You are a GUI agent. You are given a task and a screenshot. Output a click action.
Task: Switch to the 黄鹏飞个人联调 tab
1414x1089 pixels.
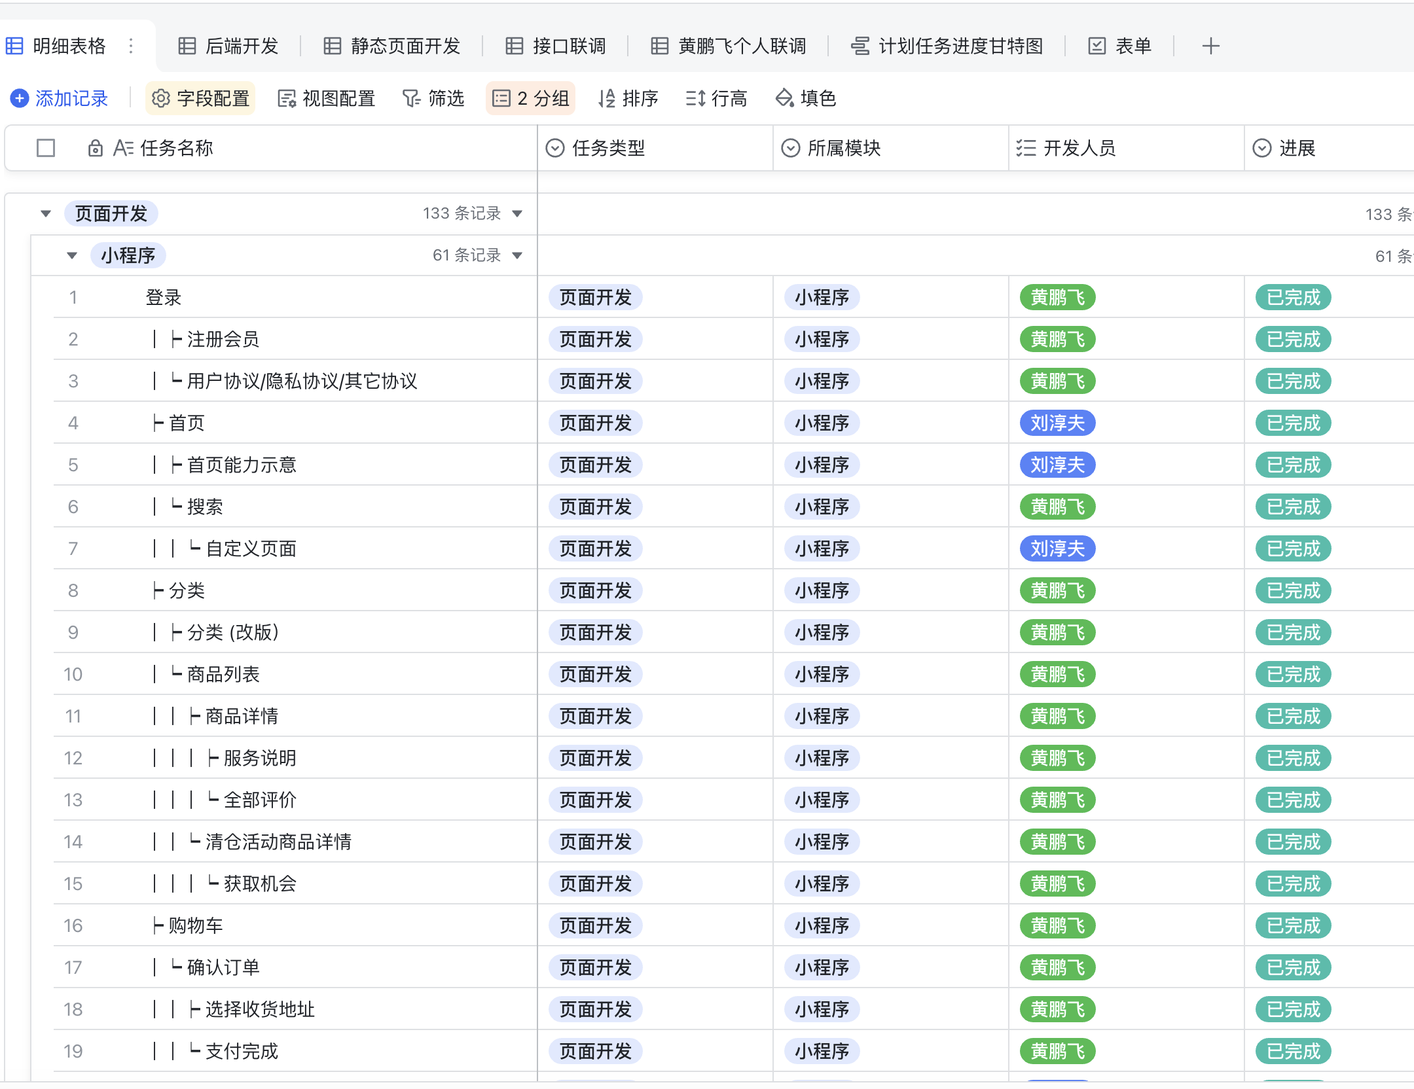tap(729, 46)
